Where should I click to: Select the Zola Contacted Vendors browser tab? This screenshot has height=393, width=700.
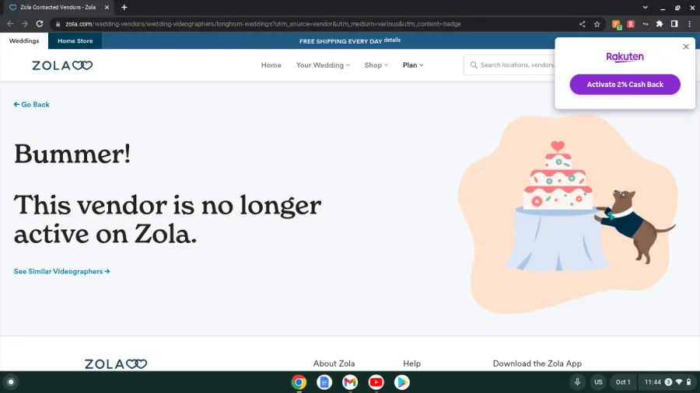[x=58, y=8]
